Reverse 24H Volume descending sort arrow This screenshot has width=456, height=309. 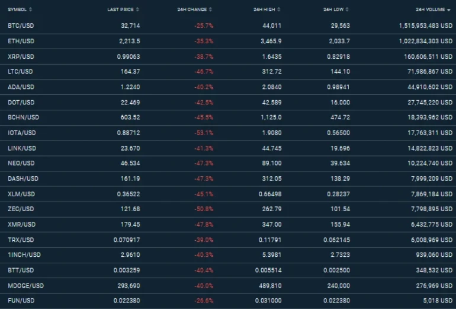[448, 10]
